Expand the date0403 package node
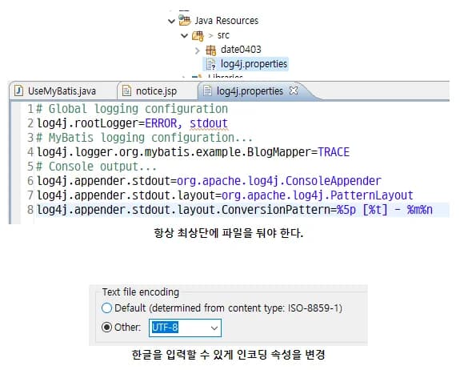Image resolution: width=460 pixels, height=370 pixels. (197, 50)
